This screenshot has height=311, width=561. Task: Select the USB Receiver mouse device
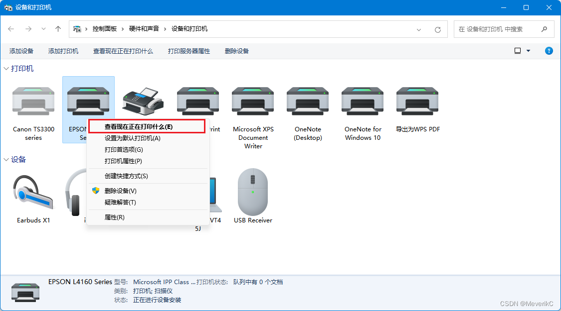[253, 192]
